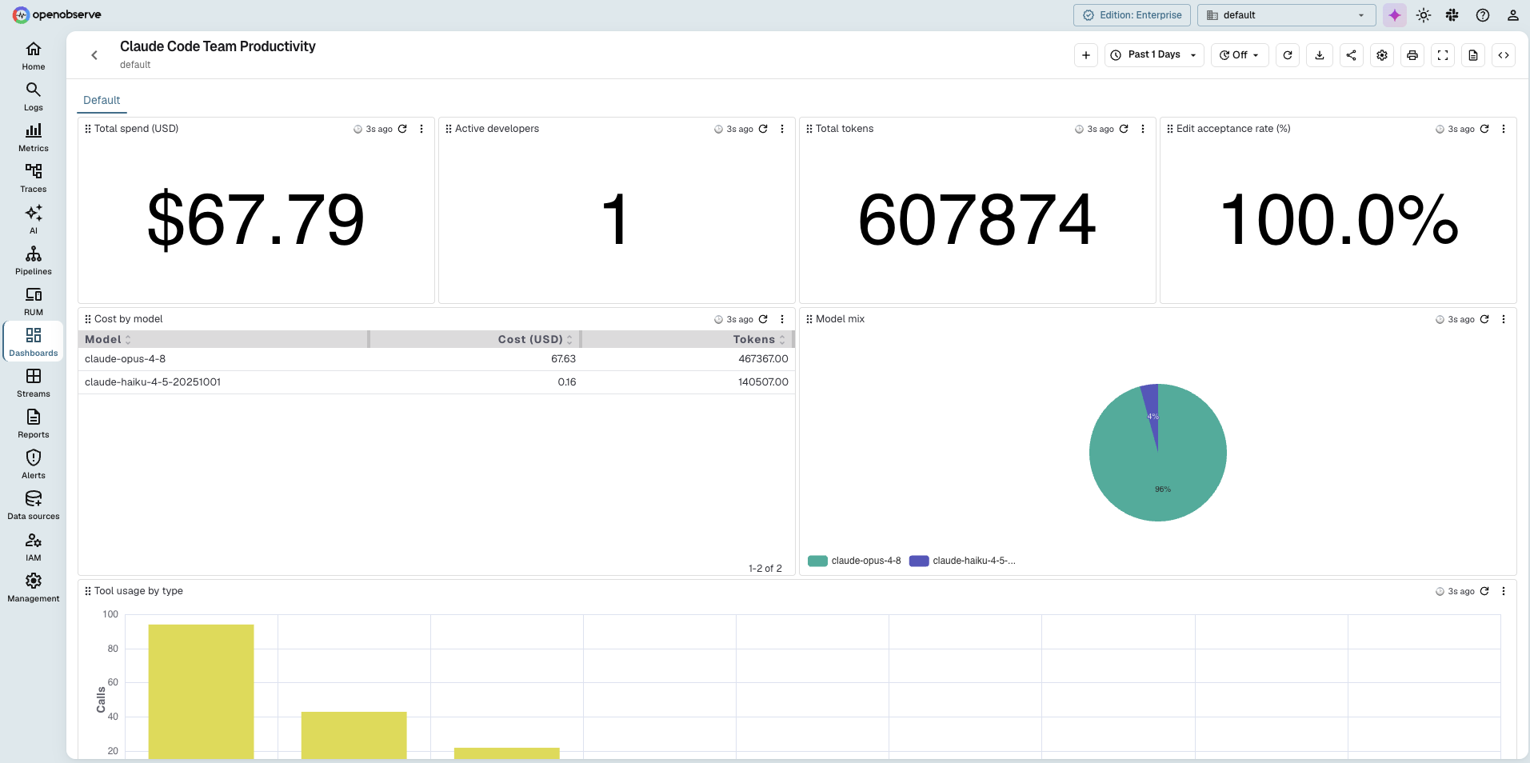The image size is (1530, 763).
Task: Open Streams in the sidebar
Action: point(34,383)
